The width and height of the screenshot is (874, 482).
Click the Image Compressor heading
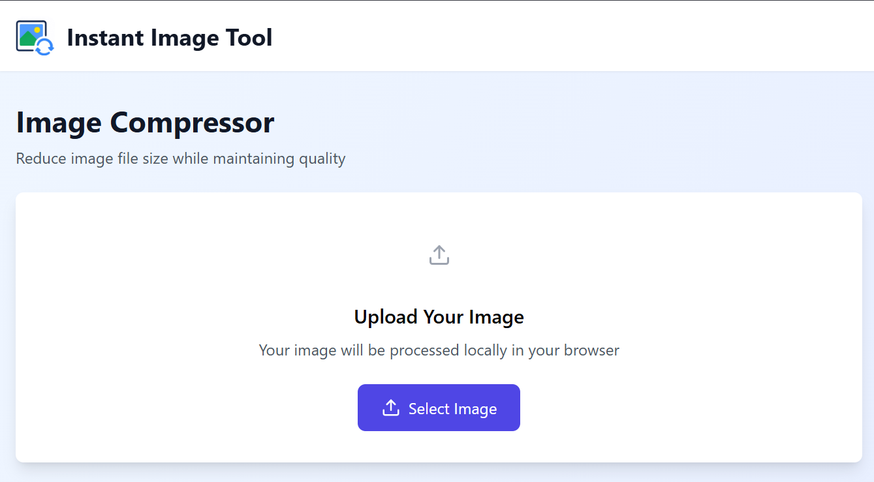click(x=145, y=123)
